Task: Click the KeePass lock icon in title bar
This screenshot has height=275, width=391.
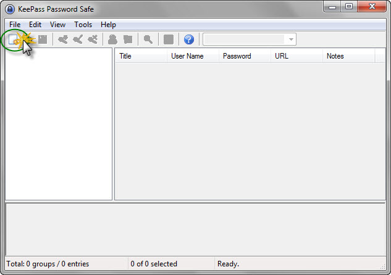Action: tap(10, 9)
